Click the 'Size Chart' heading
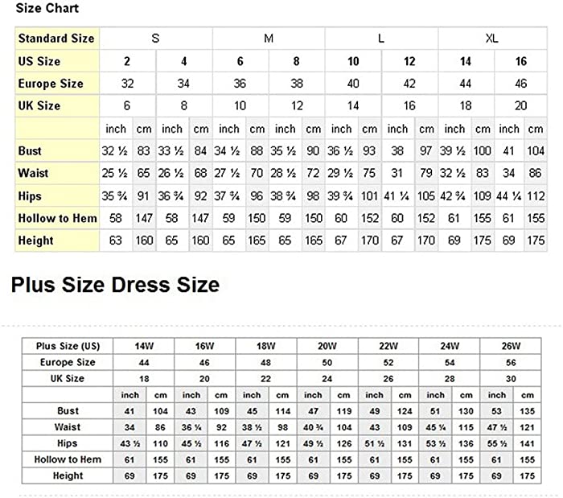 [x=47, y=8]
